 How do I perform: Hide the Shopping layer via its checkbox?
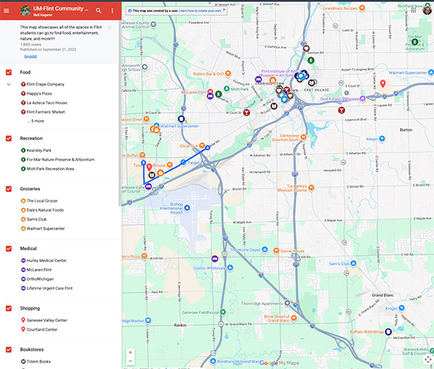[x=9, y=308]
